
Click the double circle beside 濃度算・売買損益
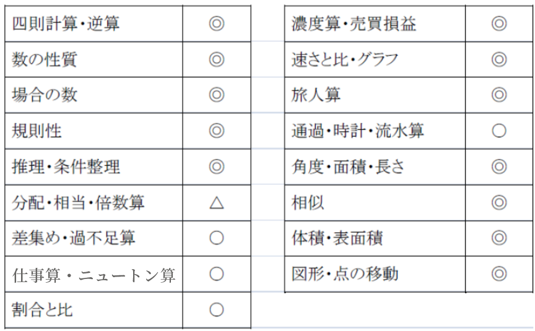click(x=499, y=24)
